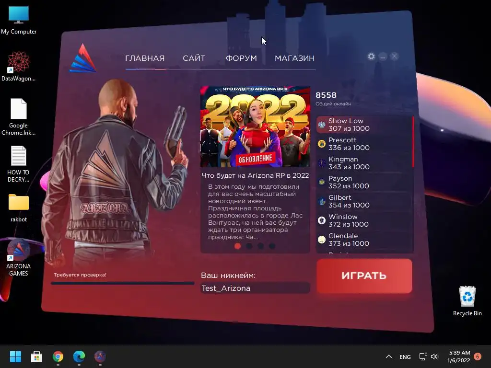Open the 2022 update news banner
The width and height of the screenshot is (491, 368).
pos(255,126)
